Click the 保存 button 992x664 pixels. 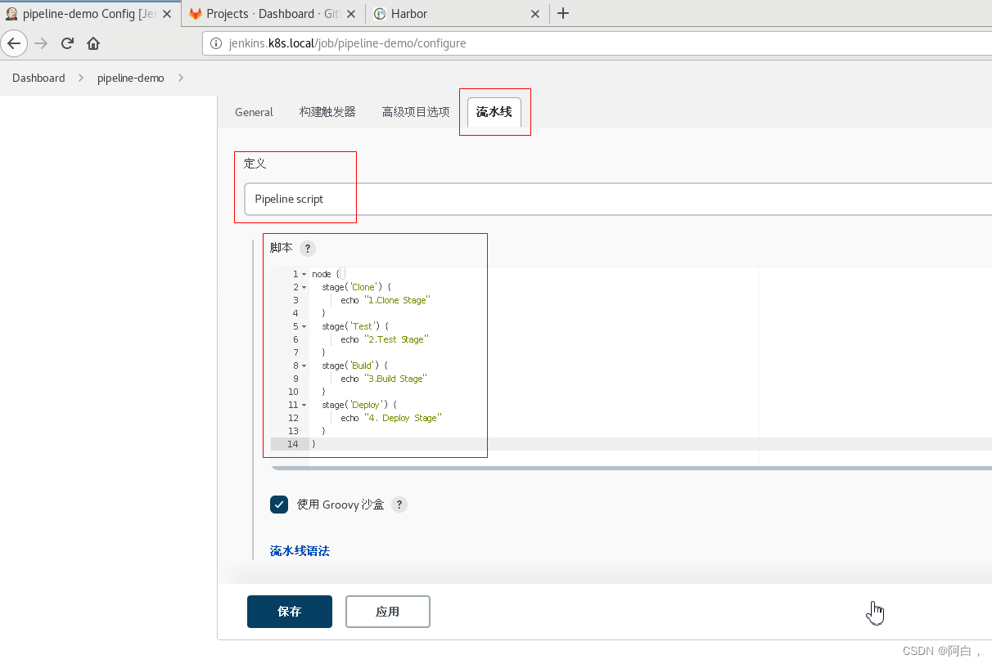[x=290, y=612]
